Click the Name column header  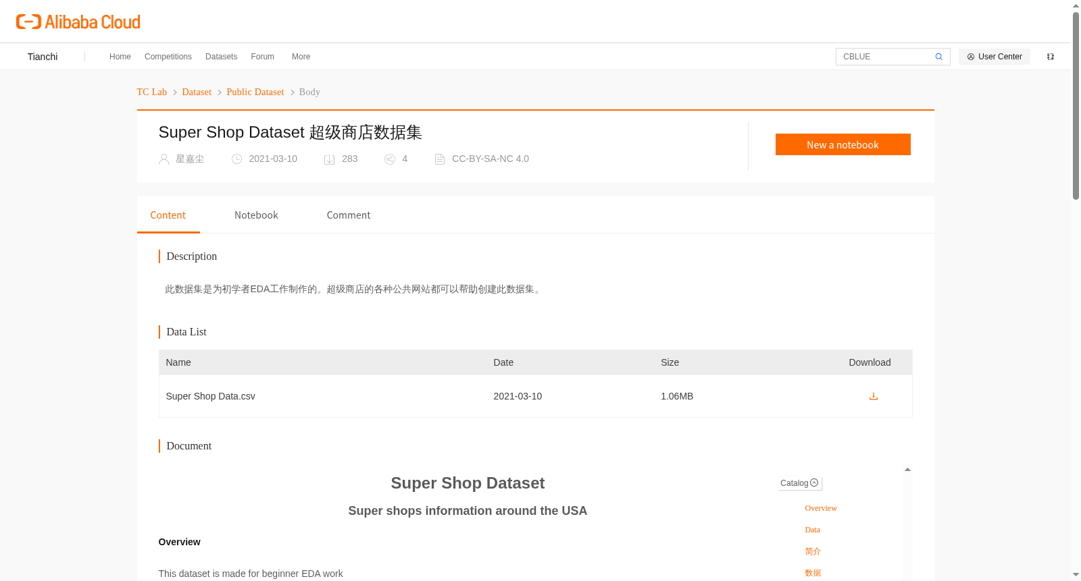(178, 362)
